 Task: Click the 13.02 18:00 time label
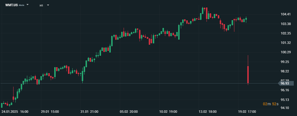coord(208,112)
